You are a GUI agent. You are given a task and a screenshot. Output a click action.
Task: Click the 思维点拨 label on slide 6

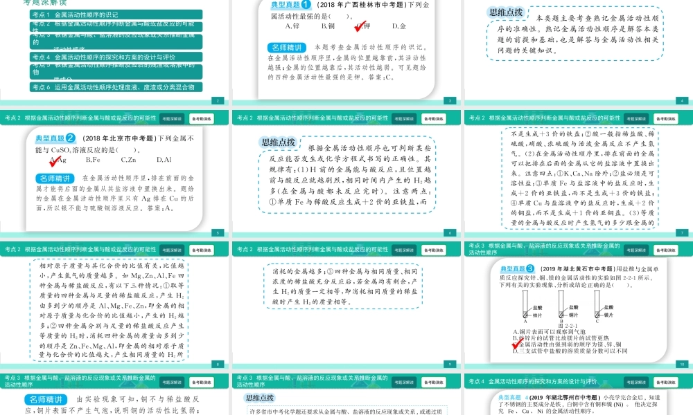[x=277, y=142]
